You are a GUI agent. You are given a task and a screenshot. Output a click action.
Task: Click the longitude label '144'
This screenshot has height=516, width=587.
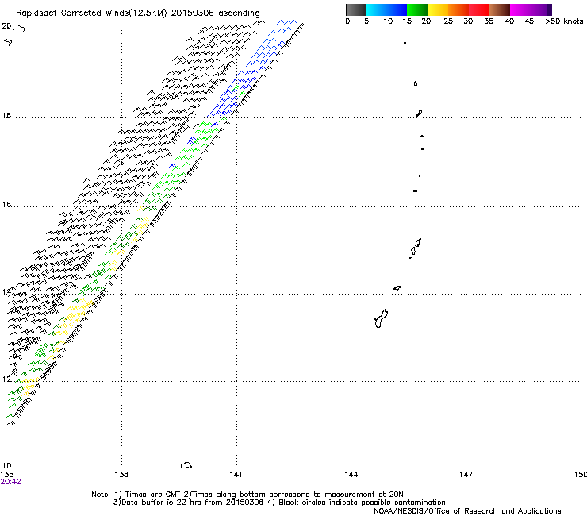[x=351, y=475]
